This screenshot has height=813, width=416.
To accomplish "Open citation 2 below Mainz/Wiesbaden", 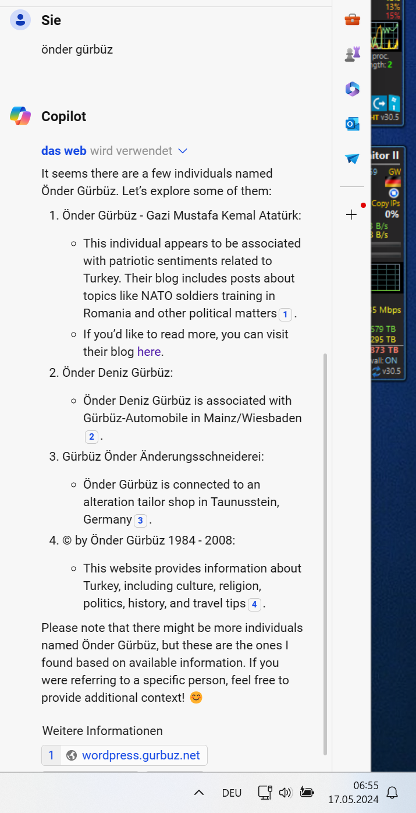I will coord(91,437).
